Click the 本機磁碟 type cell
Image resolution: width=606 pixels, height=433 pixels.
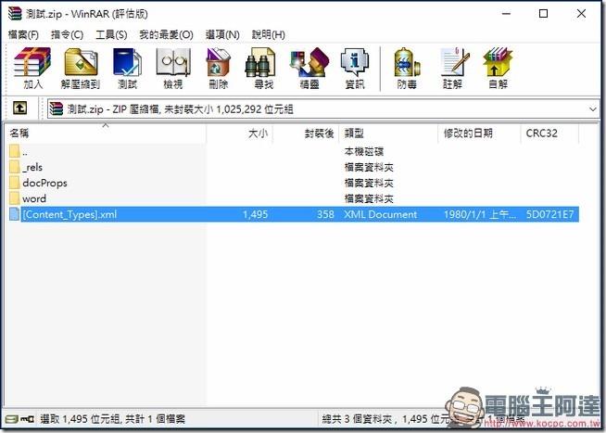[363, 151]
